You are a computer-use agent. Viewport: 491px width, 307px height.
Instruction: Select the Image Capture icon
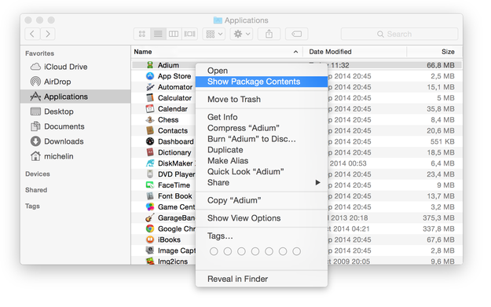click(x=150, y=250)
